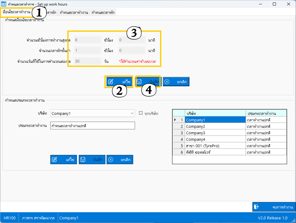Click the จบการทำงาน exit button
The height and width of the screenshot is (223, 296).
274,207
